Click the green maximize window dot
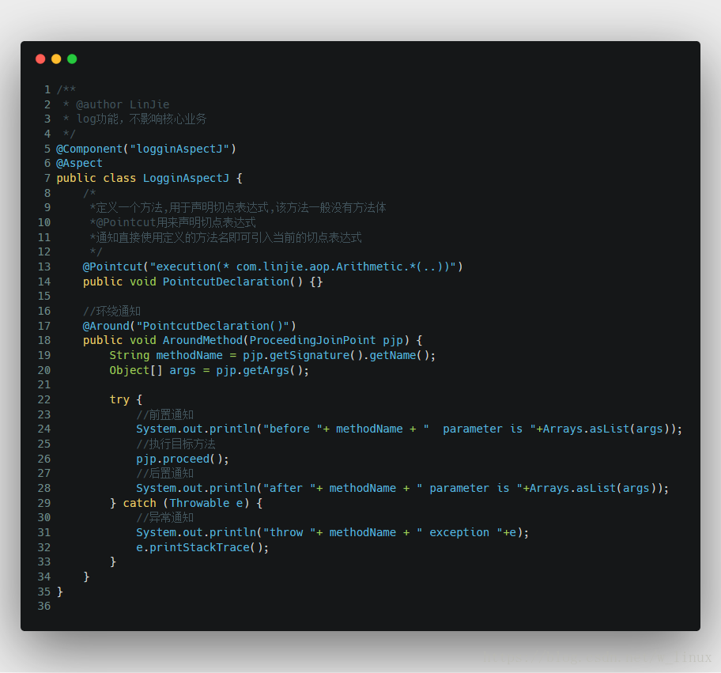The width and height of the screenshot is (721, 673). point(72,59)
